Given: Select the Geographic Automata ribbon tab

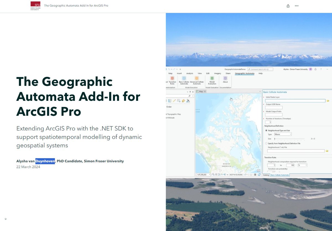Looking at the screenshot, I should 245,73.
